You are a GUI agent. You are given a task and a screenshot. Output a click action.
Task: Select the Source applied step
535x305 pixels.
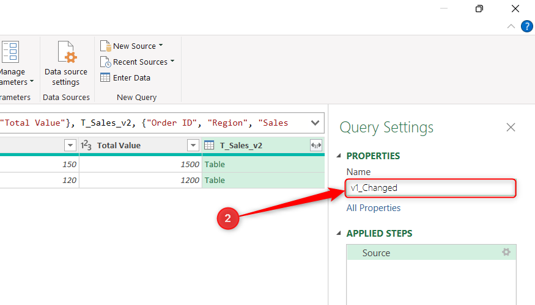(431, 253)
